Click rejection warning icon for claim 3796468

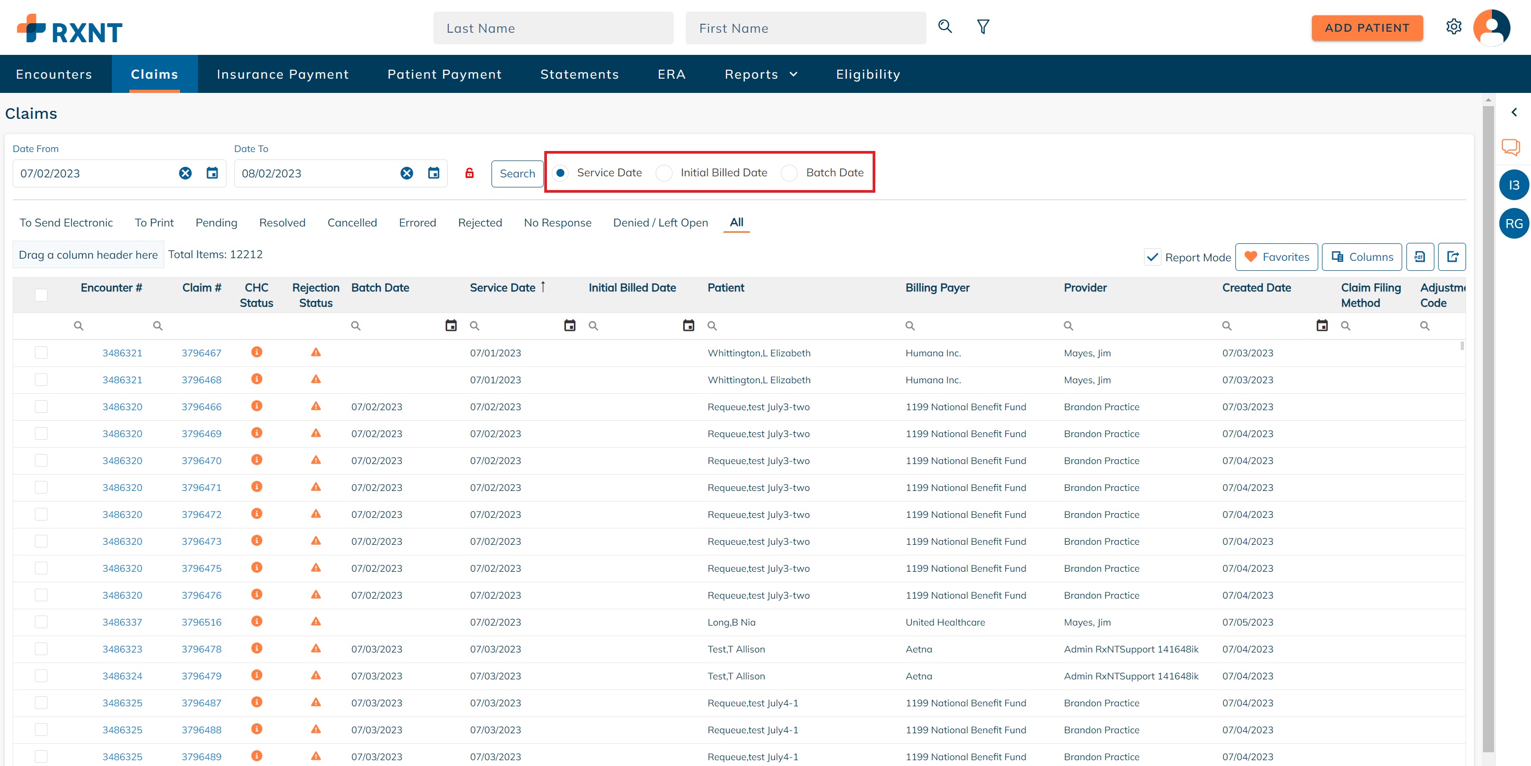pyautogui.click(x=316, y=379)
